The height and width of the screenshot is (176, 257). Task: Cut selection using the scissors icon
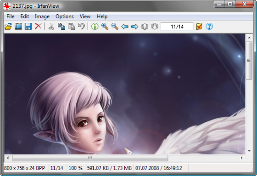click(51, 27)
